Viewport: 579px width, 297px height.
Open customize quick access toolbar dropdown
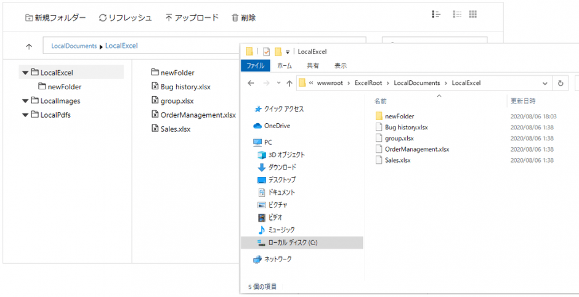(288, 52)
